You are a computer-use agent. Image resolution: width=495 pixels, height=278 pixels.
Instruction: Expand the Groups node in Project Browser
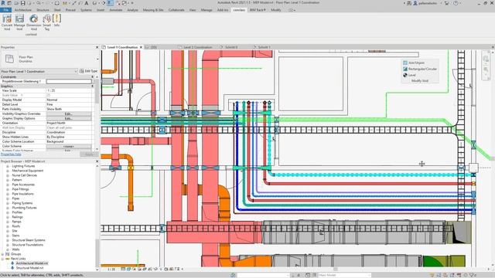(3, 254)
